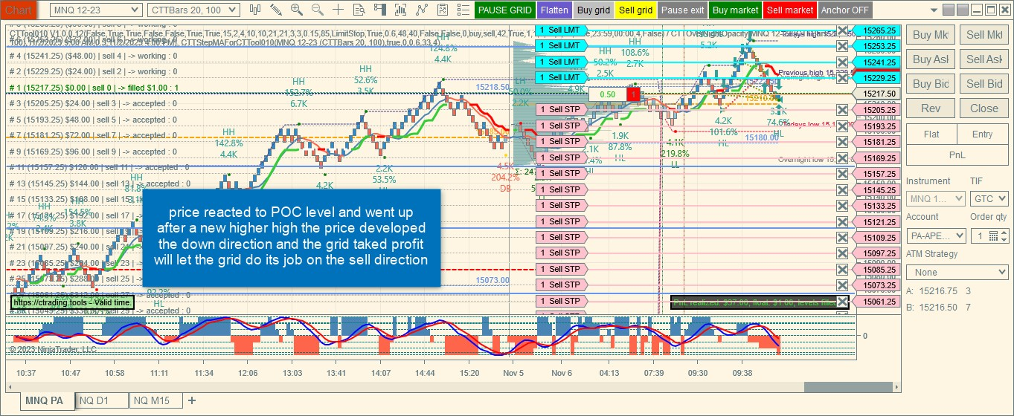The image size is (1014, 416).
Task: Click the zoom in magnifier icon
Action: 297,10
